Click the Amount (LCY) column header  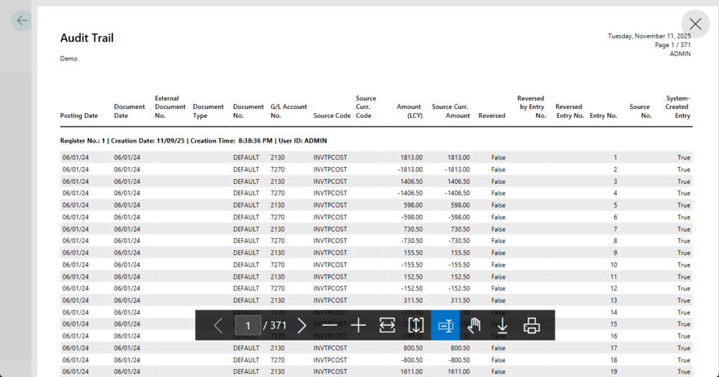point(409,111)
